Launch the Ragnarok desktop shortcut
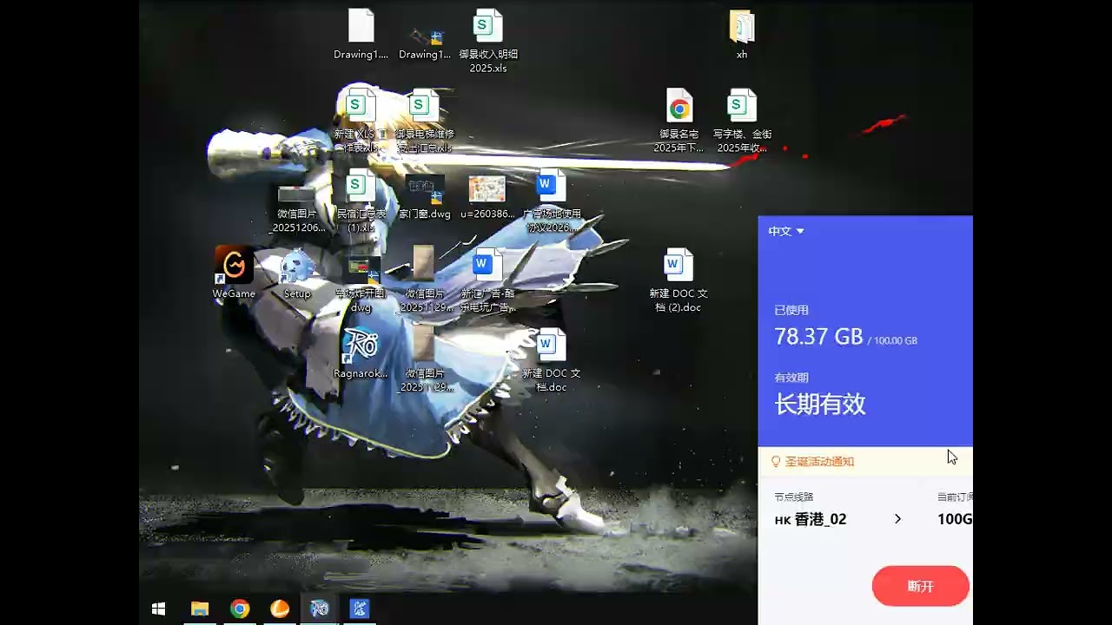The height and width of the screenshot is (625, 1112). 361,345
